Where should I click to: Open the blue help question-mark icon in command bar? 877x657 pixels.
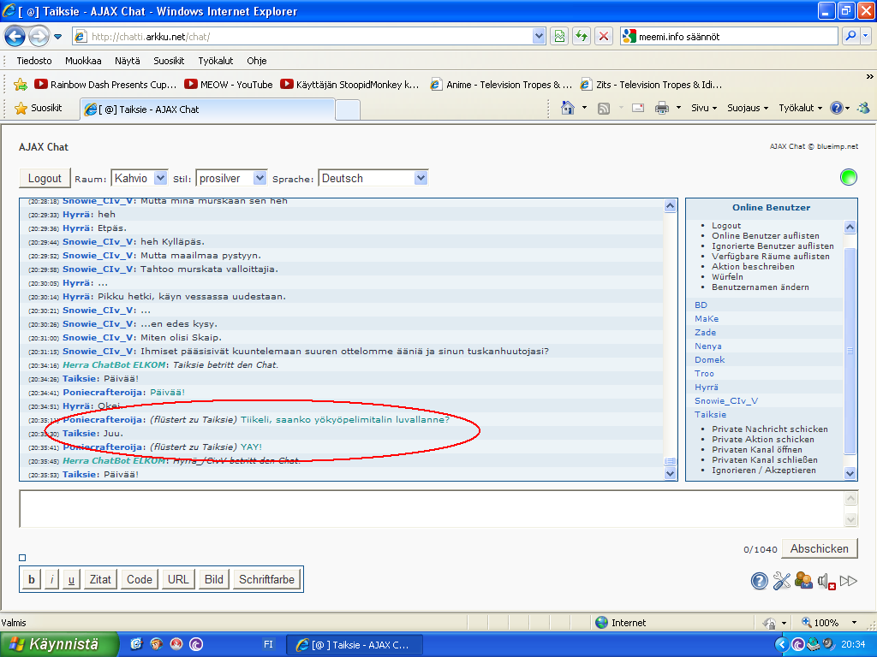tap(836, 108)
